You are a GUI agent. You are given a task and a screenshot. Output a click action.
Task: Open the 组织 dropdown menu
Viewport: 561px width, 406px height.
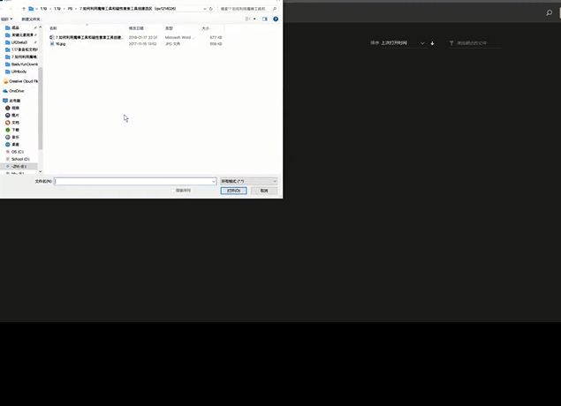click(x=6, y=19)
